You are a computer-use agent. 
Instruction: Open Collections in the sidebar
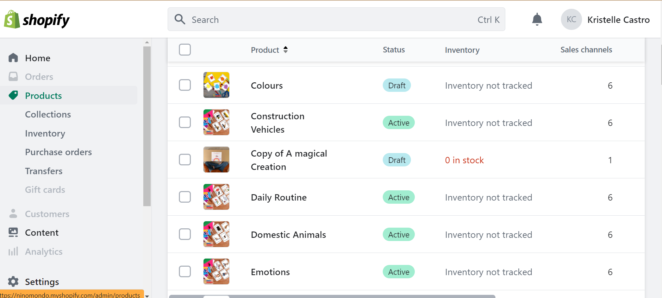coord(48,114)
